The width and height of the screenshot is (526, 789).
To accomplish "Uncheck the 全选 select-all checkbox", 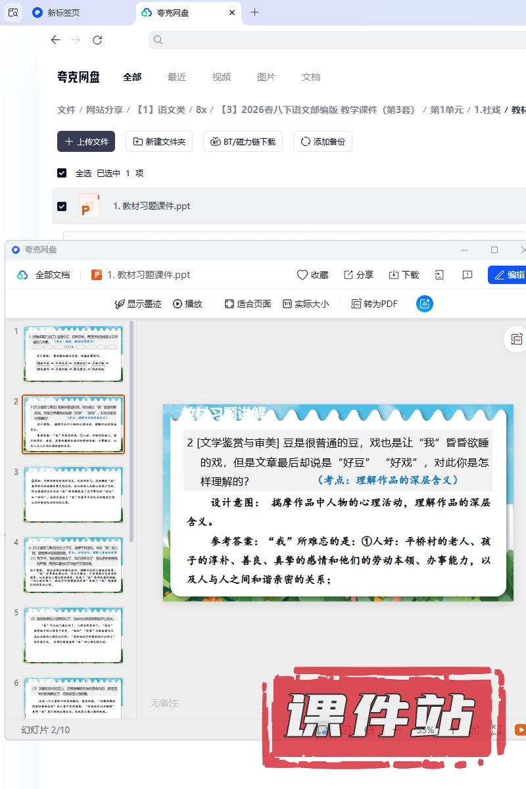I will tap(62, 173).
